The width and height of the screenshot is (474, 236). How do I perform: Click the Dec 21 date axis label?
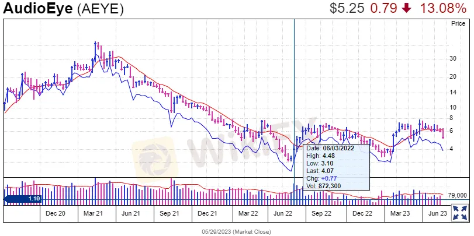pyautogui.click(x=207, y=213)
